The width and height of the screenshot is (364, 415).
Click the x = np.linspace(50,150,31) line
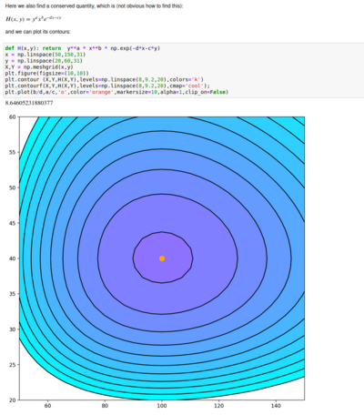click(x=45, y=55)
